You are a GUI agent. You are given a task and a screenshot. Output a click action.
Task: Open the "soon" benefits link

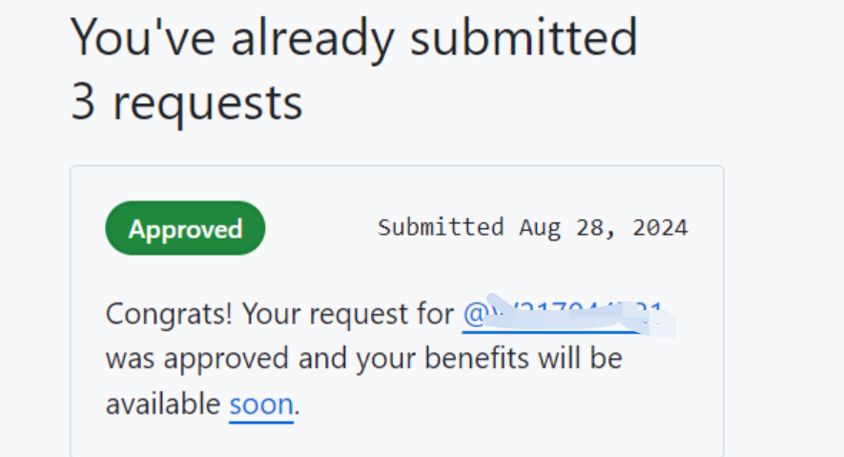261,405
